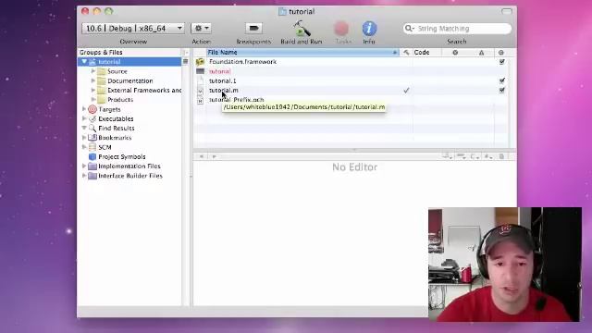Image resolution: width=592 pixels, height=333 pixels.
Task: Click the Groups & Files column header
Action: click(129, 53)
